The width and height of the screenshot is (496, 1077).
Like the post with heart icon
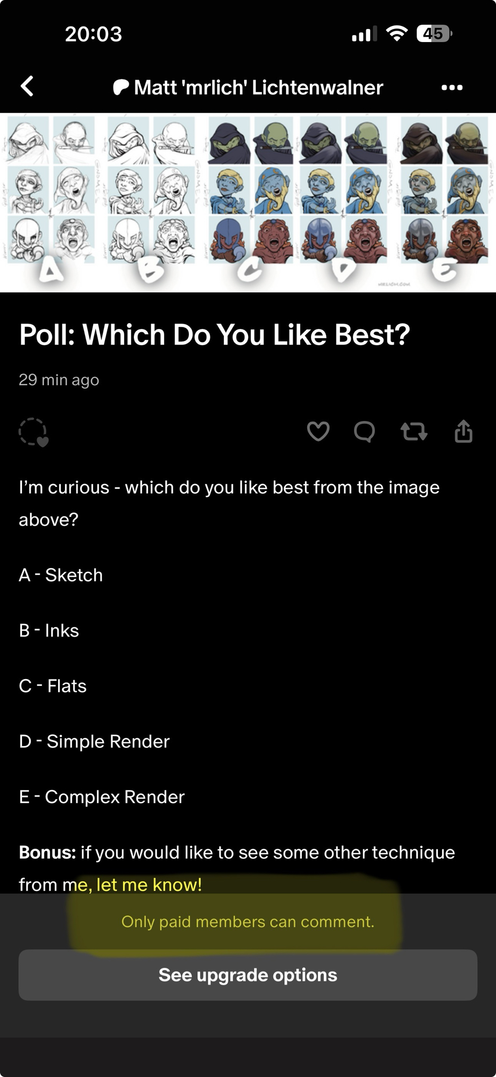click(318, 431)
